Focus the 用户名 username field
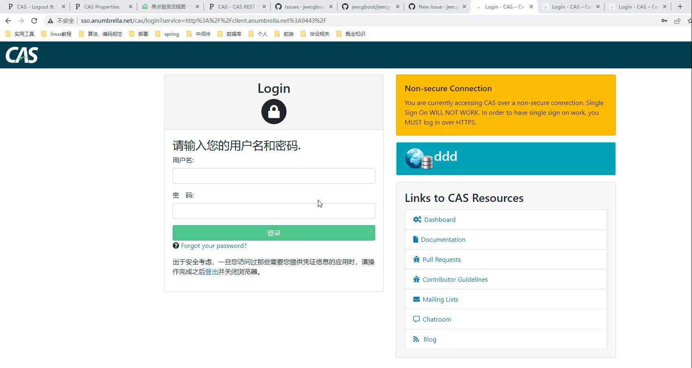The width and height of the screenshot is (692, 368). click(x=274, y=176)
